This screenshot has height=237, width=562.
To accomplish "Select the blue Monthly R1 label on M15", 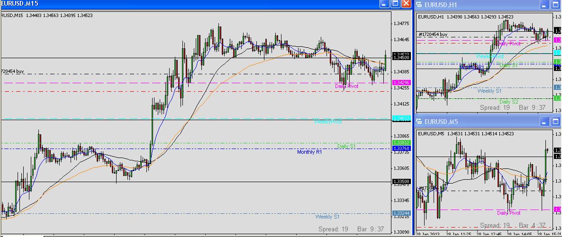I will [x=309, y=152].
